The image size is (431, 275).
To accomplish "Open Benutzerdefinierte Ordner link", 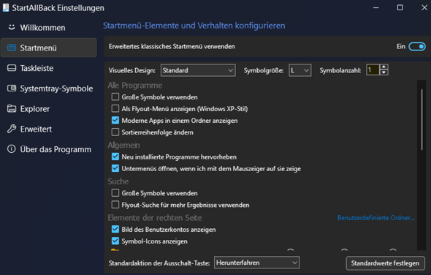I will 376,218.
